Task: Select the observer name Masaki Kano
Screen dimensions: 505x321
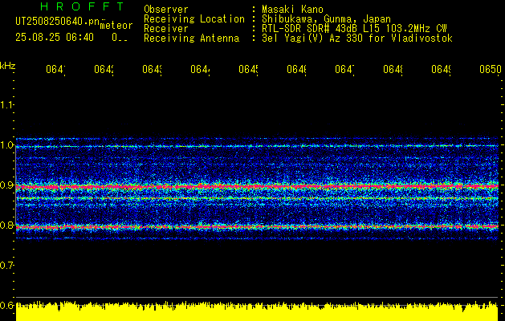Action: [x=292, y=10]
